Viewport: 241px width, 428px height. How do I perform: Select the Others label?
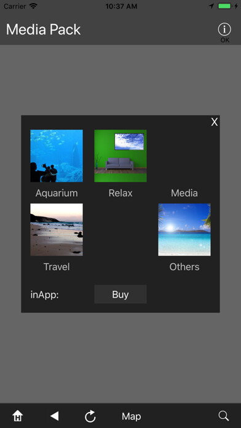point(184,267)
